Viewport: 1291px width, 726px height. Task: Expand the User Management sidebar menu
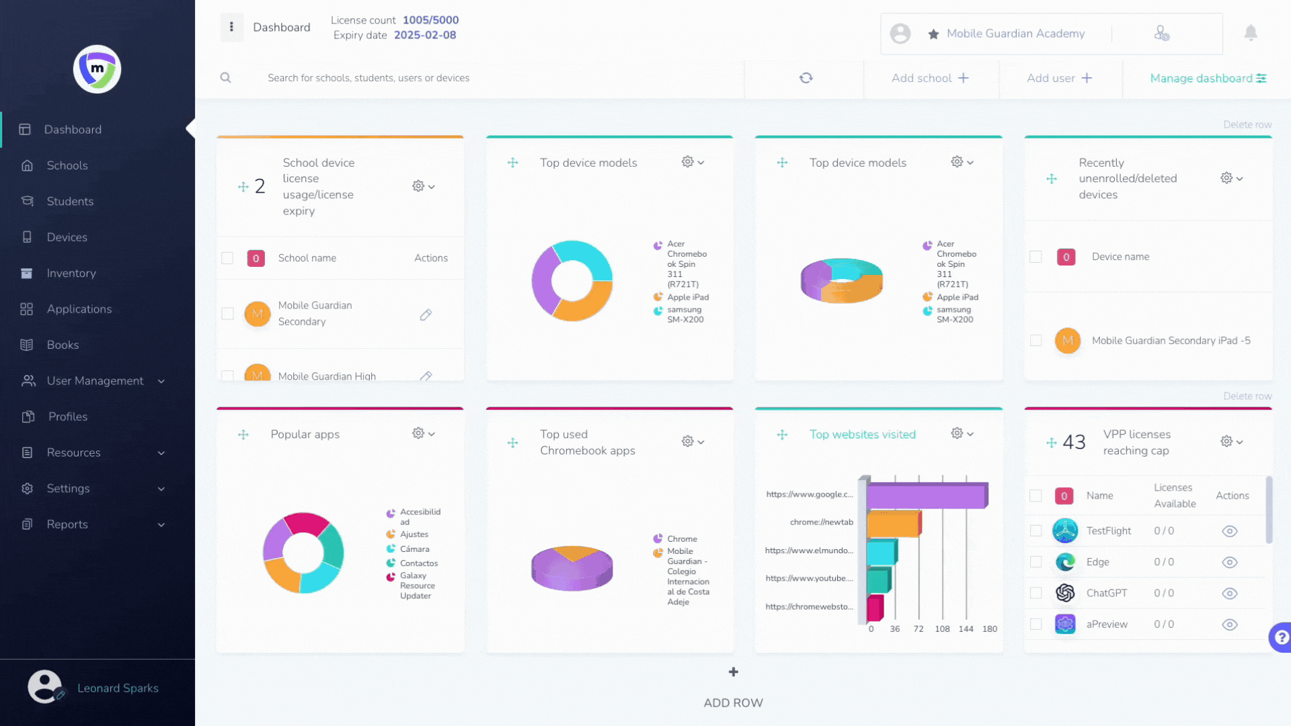click(x=94, y=380)
